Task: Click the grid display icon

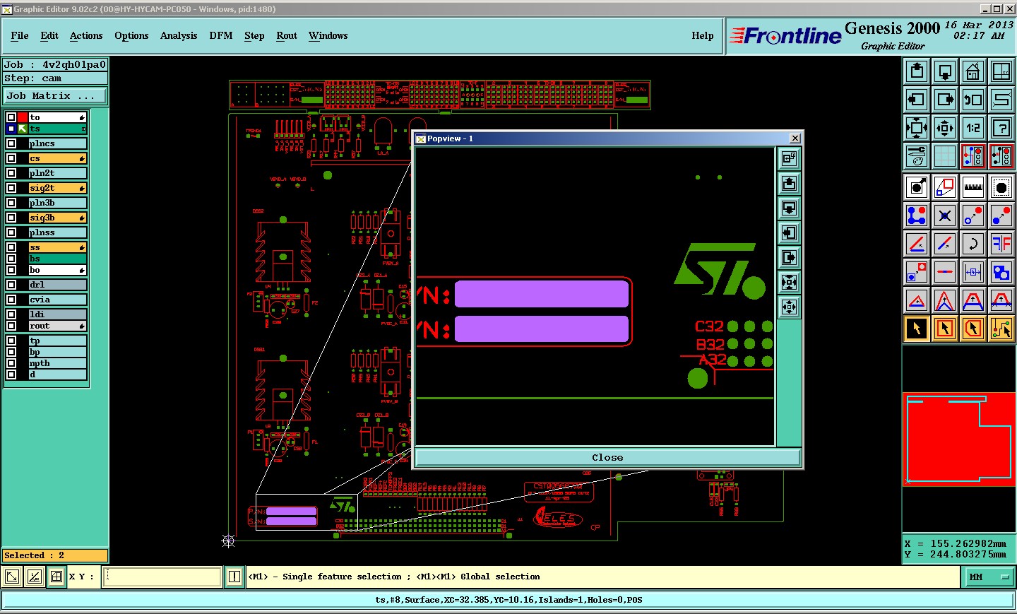Action: (x=945, y=156)
